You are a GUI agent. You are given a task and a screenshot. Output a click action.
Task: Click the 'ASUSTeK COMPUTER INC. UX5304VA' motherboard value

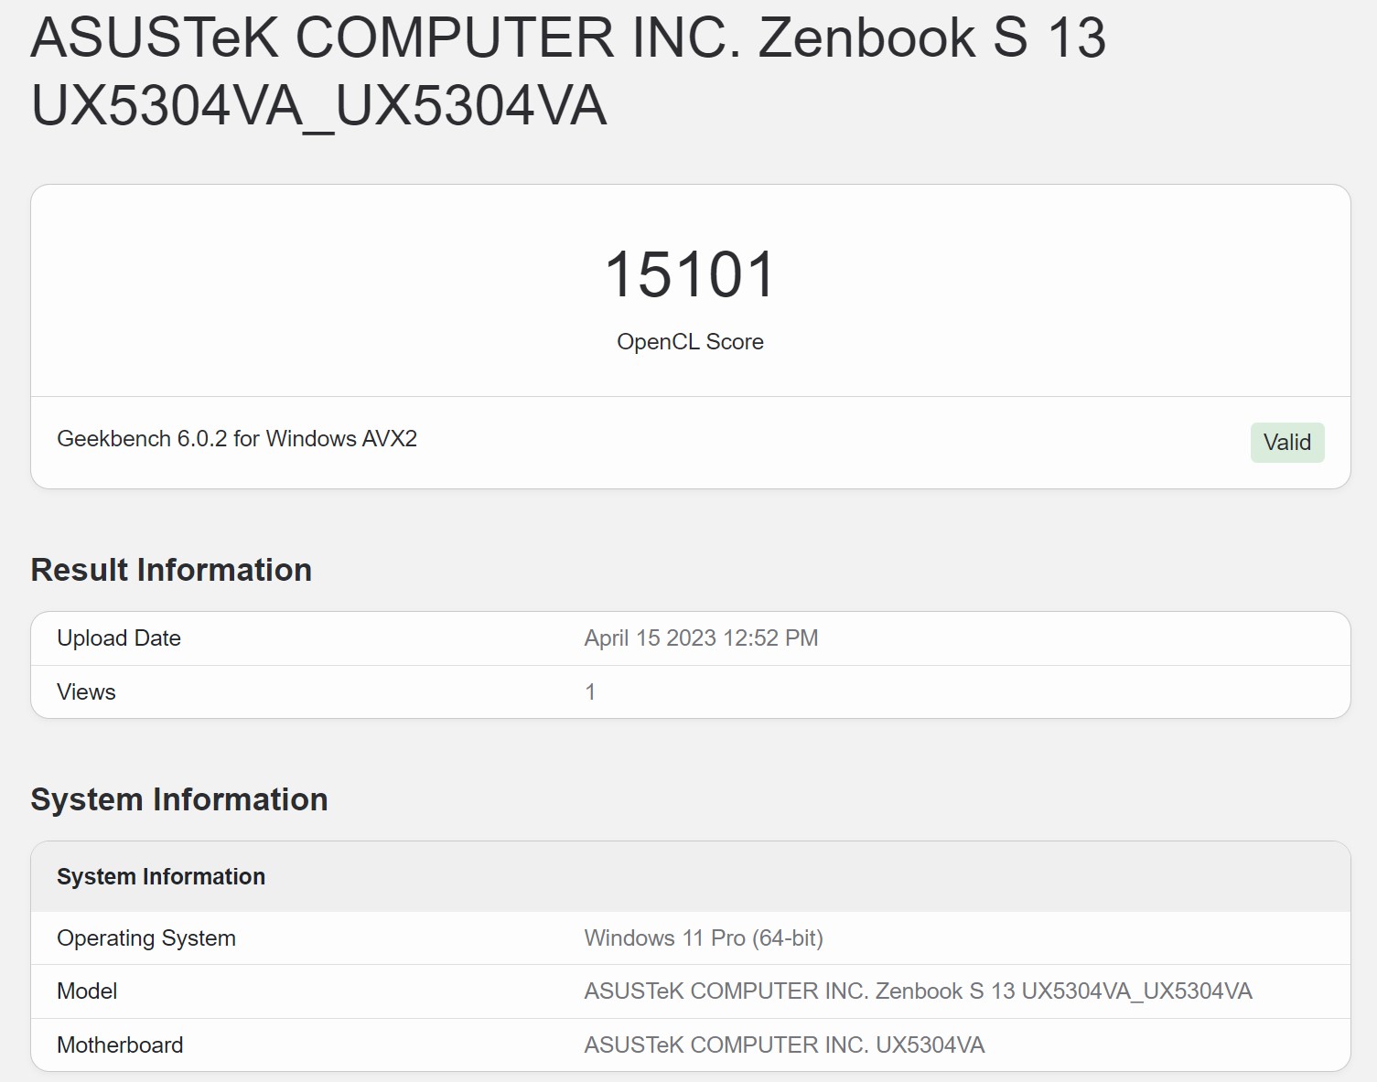pos(784,1045)
